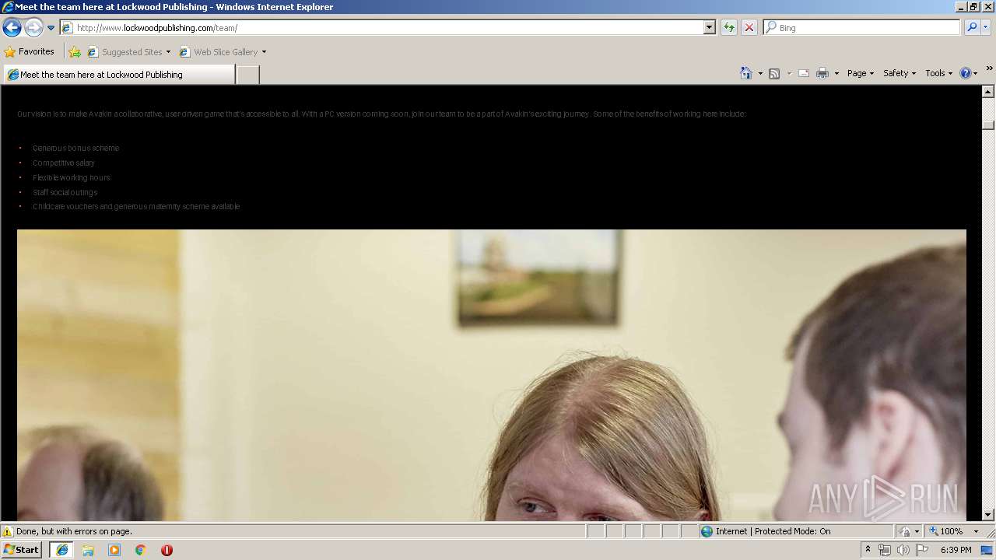Expand the Print options dropdown arrow
Viewport: 996px width, 560px height.
click(836, 73)
